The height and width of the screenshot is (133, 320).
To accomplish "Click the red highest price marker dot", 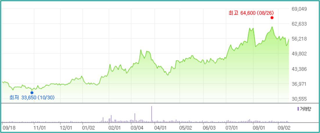I will point(272,18).
